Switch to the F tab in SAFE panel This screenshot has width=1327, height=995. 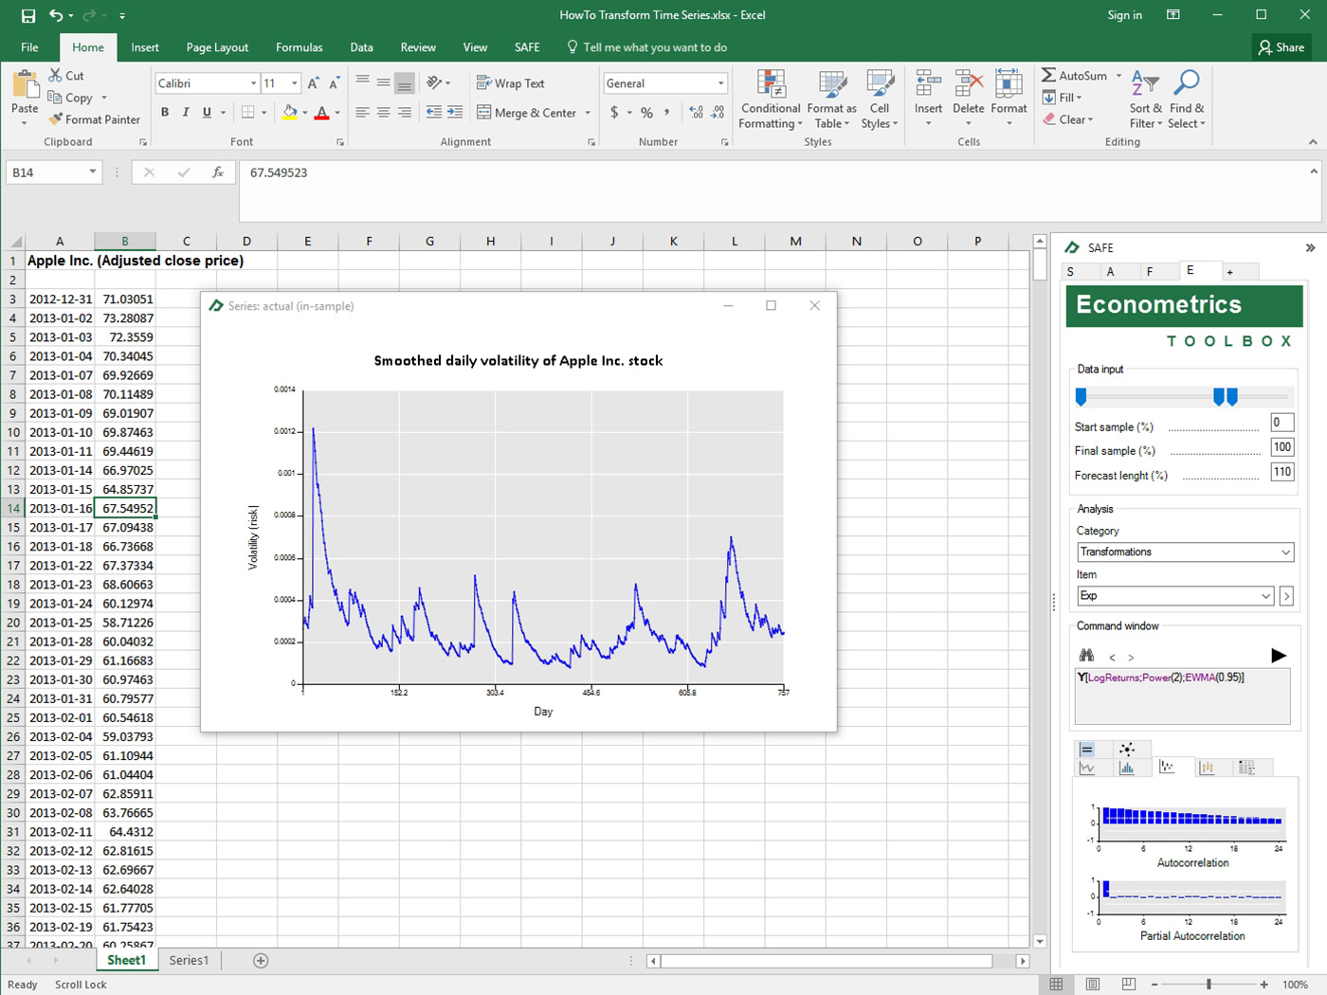(x=1150, y=272)
